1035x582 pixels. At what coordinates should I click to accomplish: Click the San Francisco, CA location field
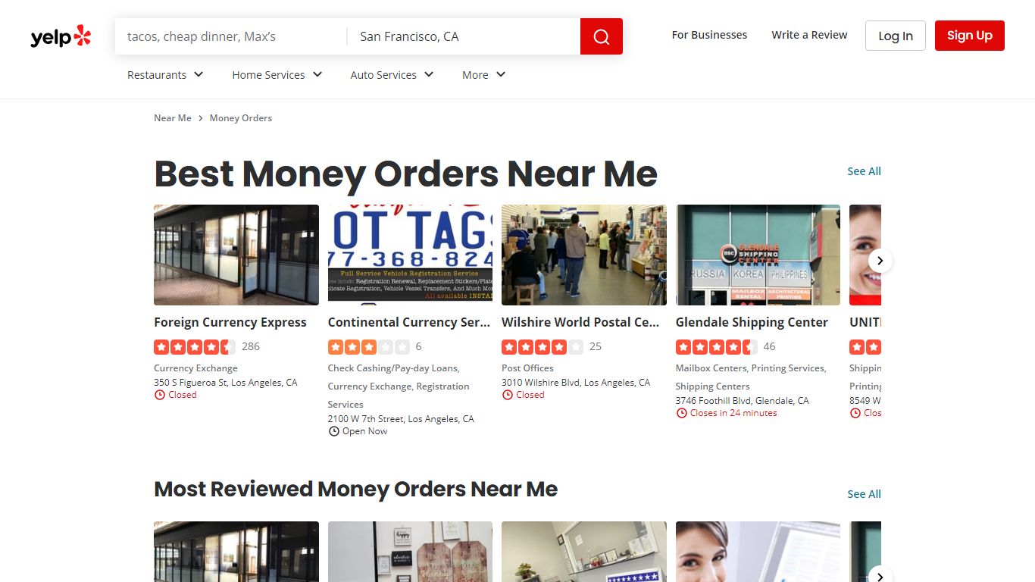(464, 36)
